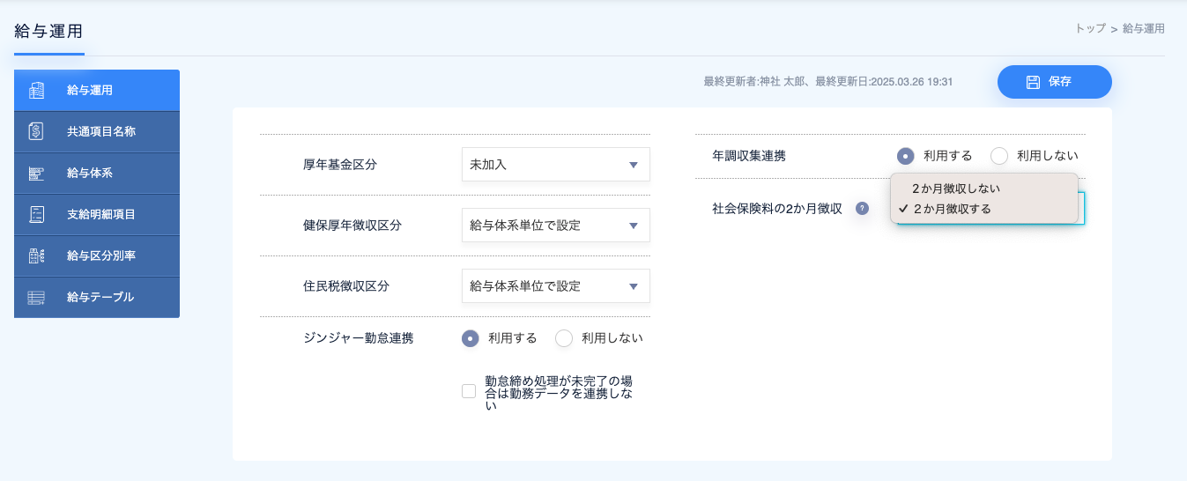
Task: Click the 給与体系 sidebar icon
Action: (36, 173)
